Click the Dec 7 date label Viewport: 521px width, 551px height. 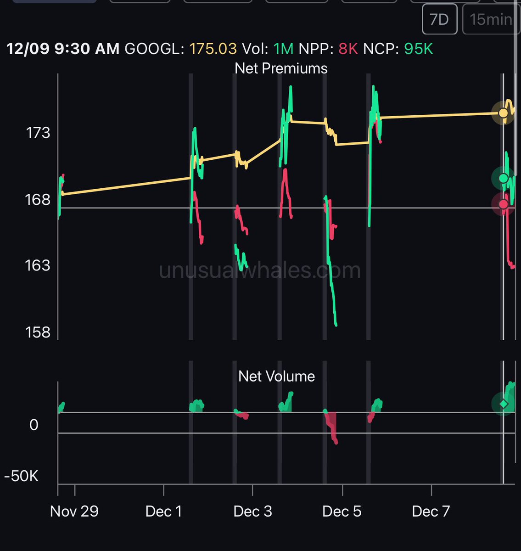(431, 512)
